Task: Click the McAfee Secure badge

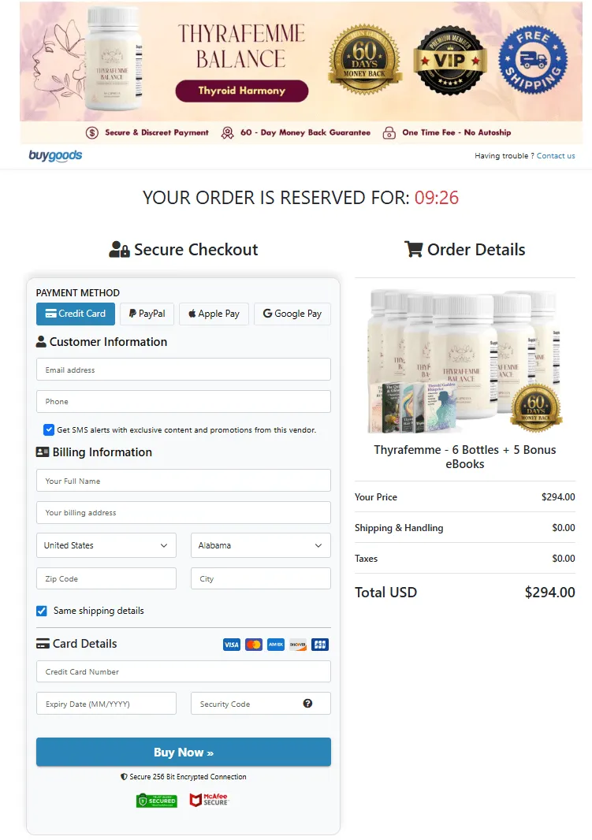Action: 210,800
